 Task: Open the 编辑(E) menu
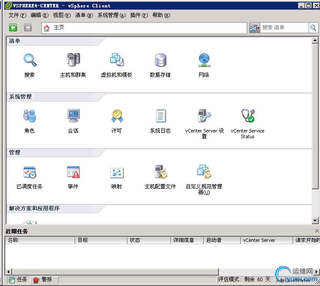point(40,15)
